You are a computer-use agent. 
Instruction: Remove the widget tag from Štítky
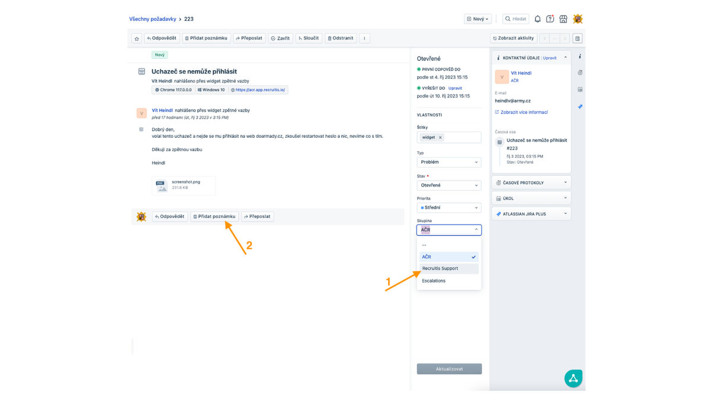(440, 137)
